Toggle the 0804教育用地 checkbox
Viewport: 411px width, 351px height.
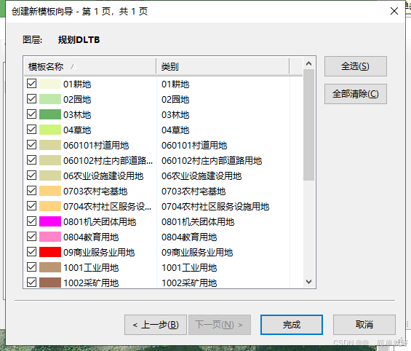pyautogui.click(x=32, y=237)
